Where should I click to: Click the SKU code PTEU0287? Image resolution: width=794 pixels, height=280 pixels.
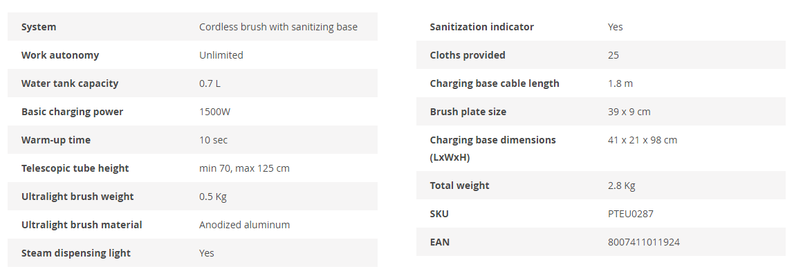tap(630, 214)
